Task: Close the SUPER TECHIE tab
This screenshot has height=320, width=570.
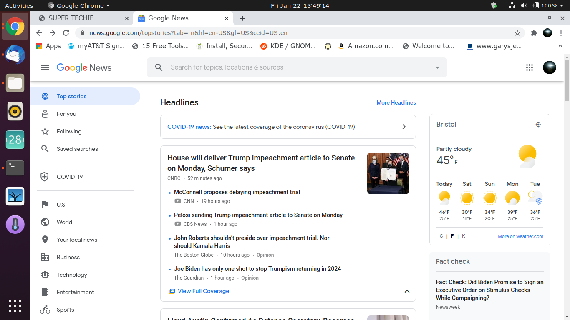Action: coord(127,18)
